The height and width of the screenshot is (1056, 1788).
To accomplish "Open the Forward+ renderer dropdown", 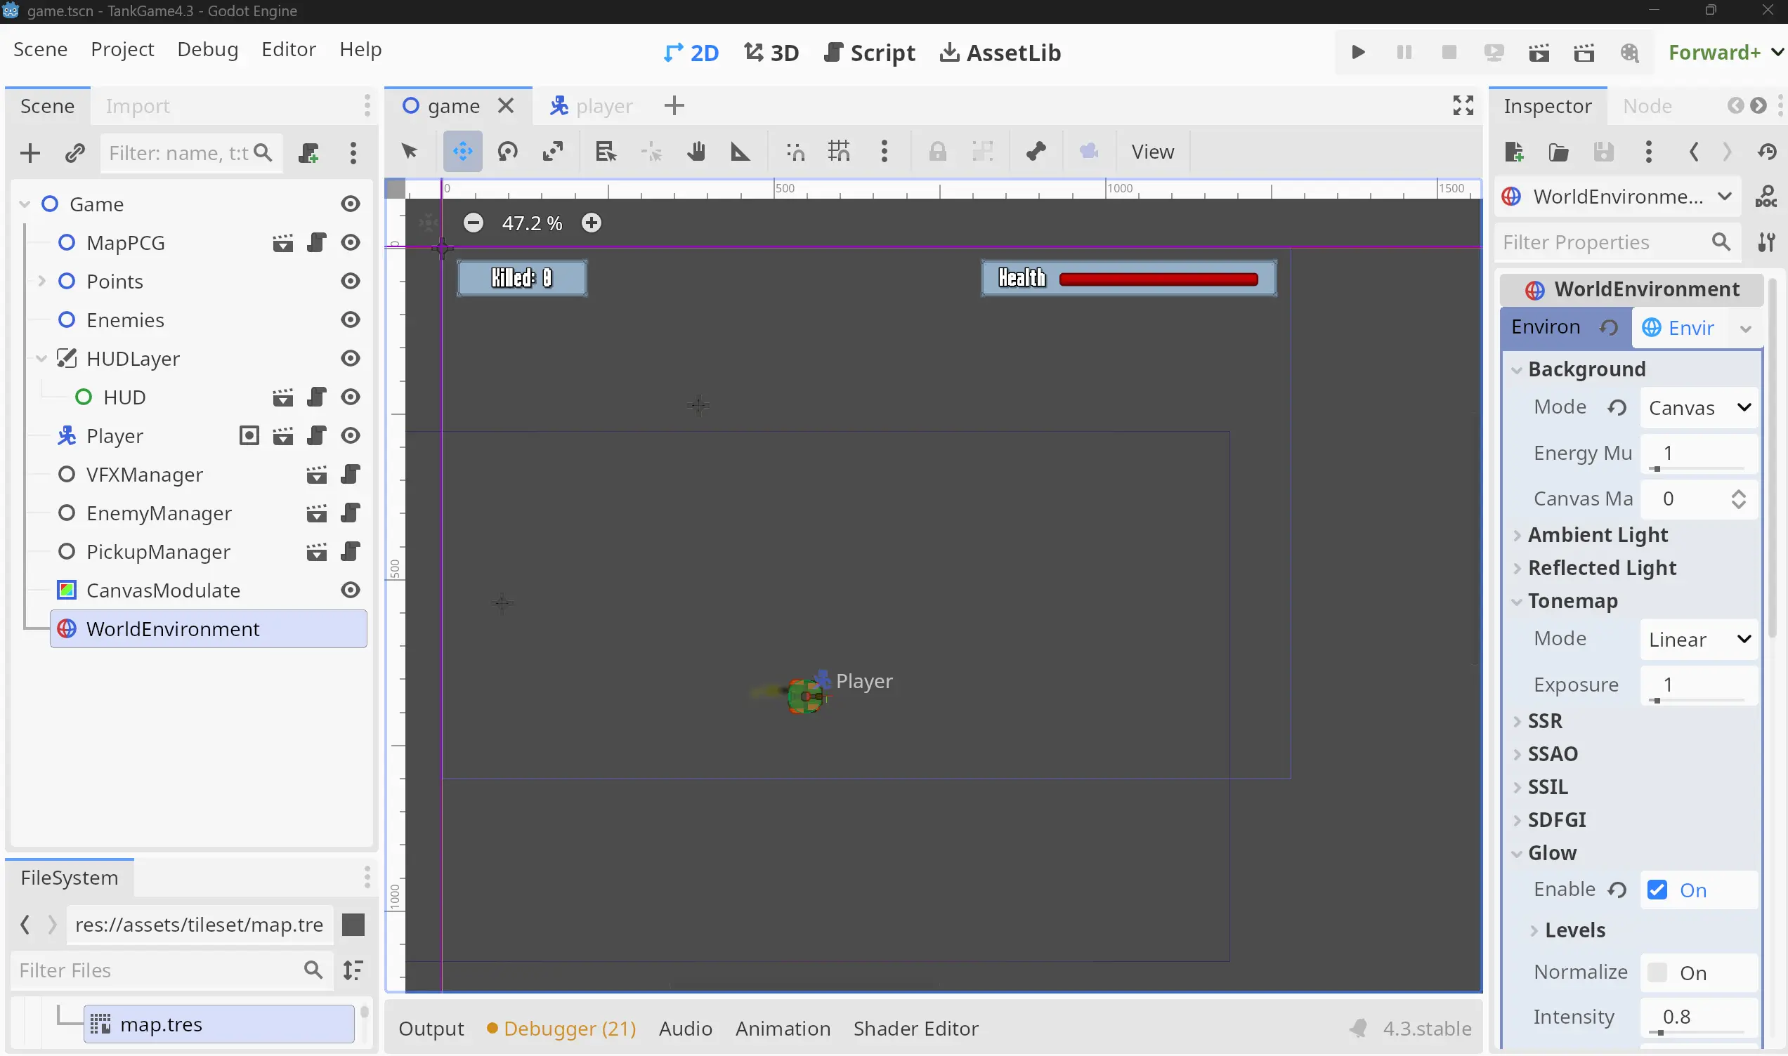I will pyautogui.click(x=1725, y=52).
